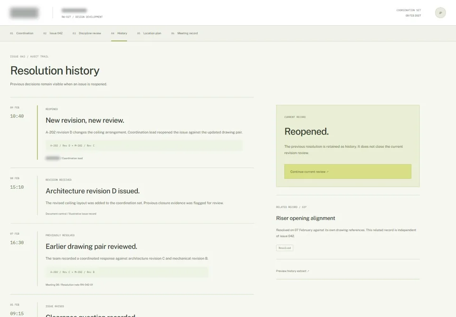Open the Location plan tab
The image size is (456, 317).
[149, 33]
